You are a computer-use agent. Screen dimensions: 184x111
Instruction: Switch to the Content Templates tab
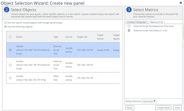(x=137, y=22)
